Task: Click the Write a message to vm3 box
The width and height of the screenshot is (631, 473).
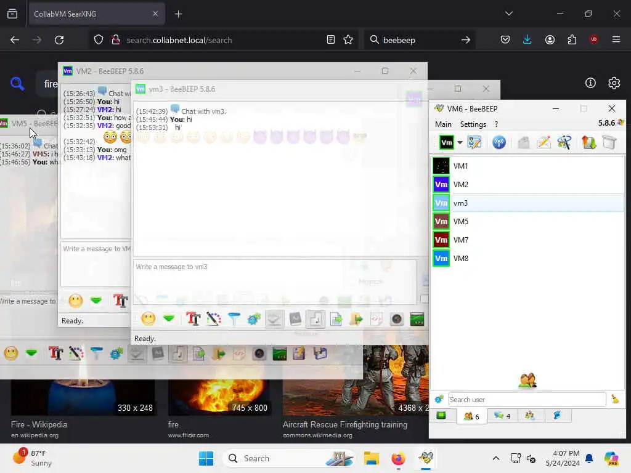Action: pos(275,281)
